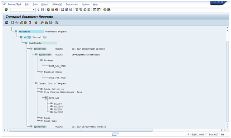Click the Generate Shortcut icon

(x=99, y=10)
